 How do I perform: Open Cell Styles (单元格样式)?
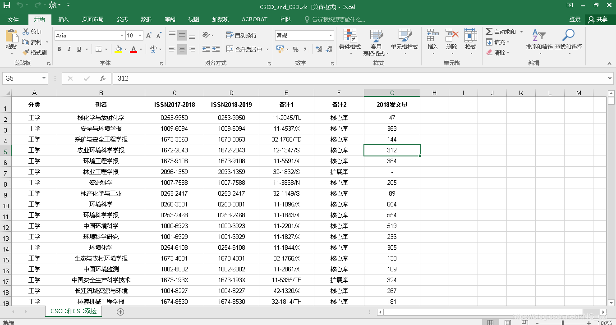tap(405, 42)
